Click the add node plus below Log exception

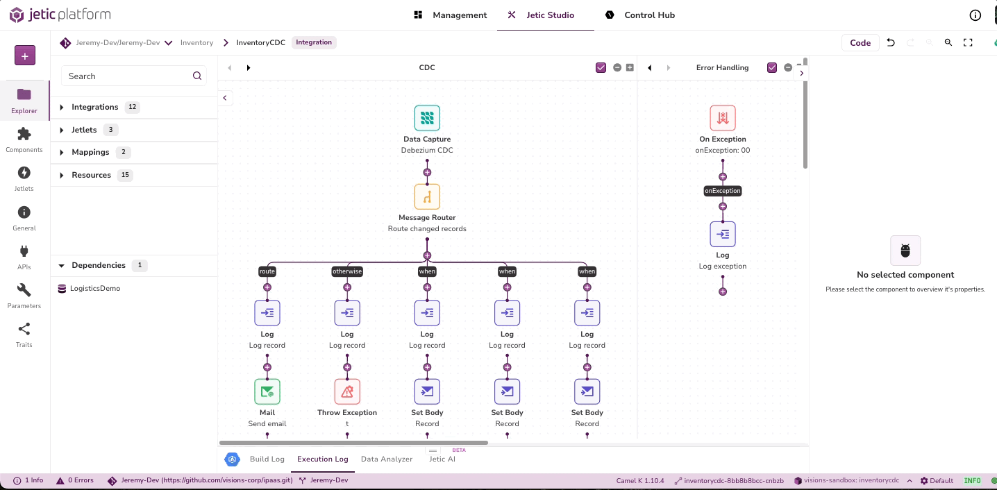click(x=723, y=292)
